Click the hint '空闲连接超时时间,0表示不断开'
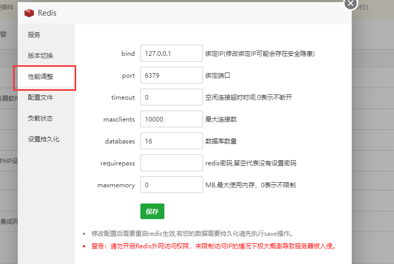The height and width of the screenshot is (264, 394). (248, 97)
